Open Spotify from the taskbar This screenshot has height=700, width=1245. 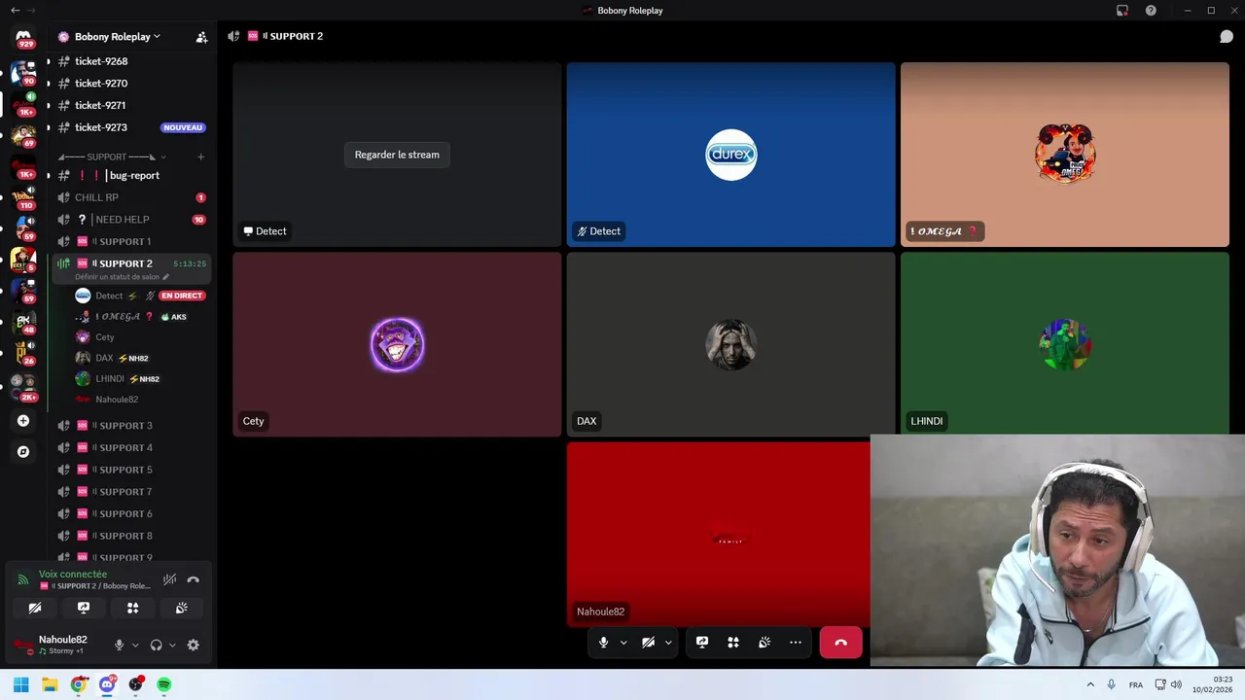(x=164, y=684)
